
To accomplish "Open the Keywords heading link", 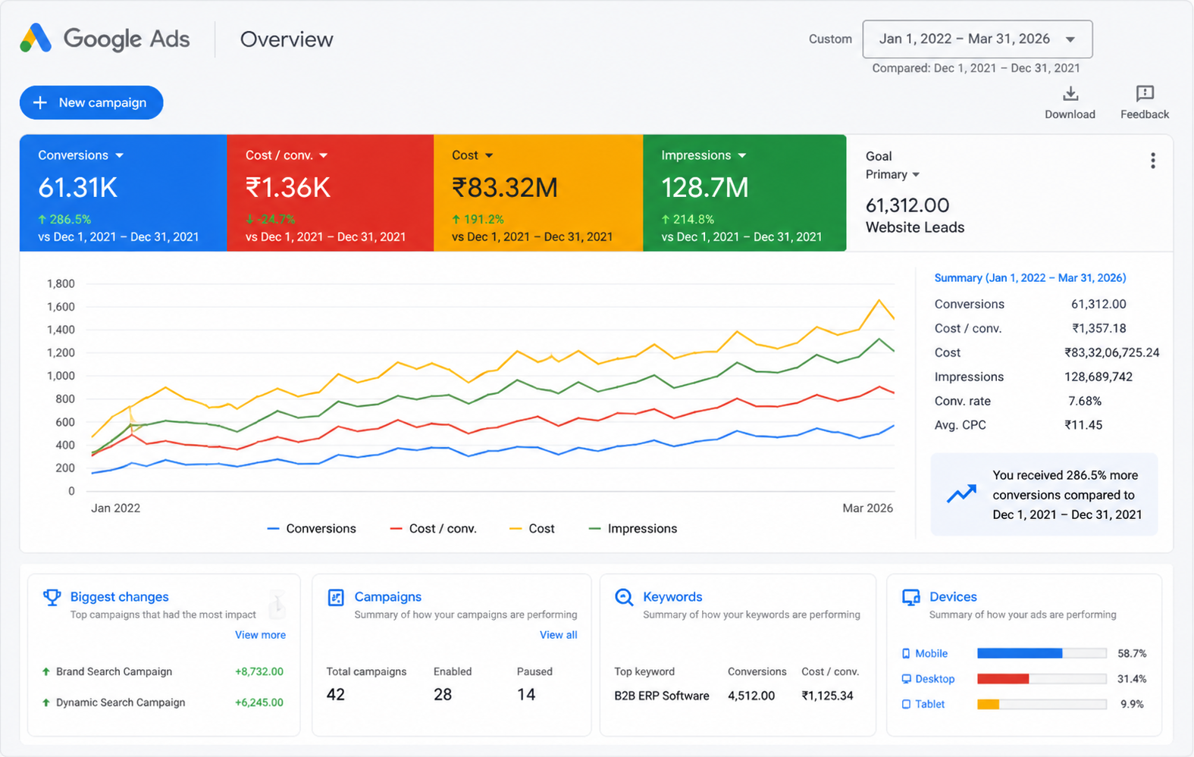I will [672, 597].
